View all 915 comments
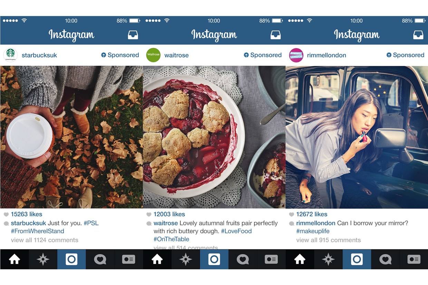 (x=329, y=240)
